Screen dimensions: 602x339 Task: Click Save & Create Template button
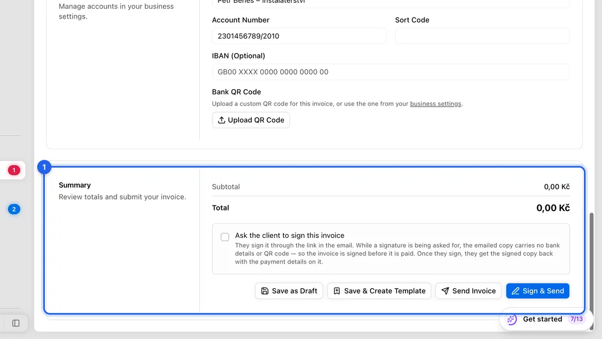pos(379,291)
